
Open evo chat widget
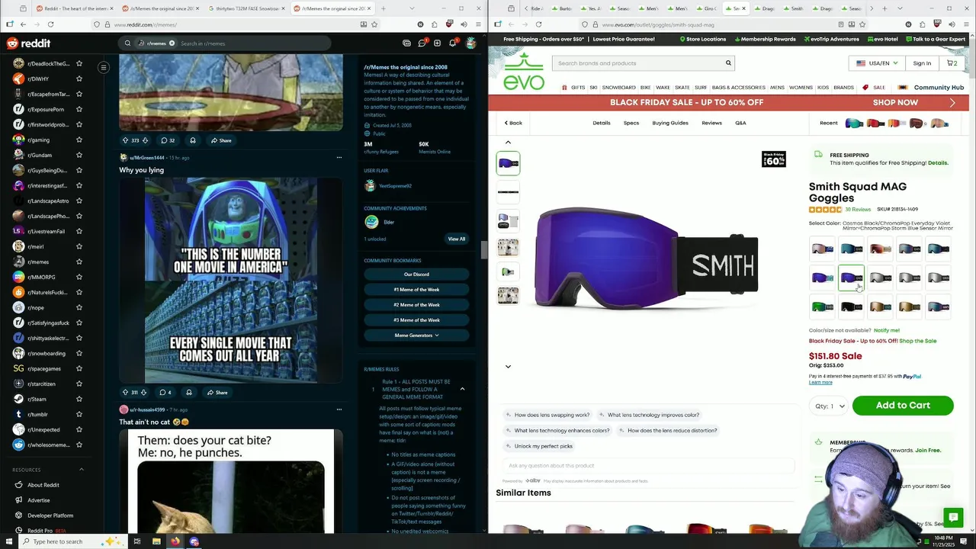coord(952,517)
